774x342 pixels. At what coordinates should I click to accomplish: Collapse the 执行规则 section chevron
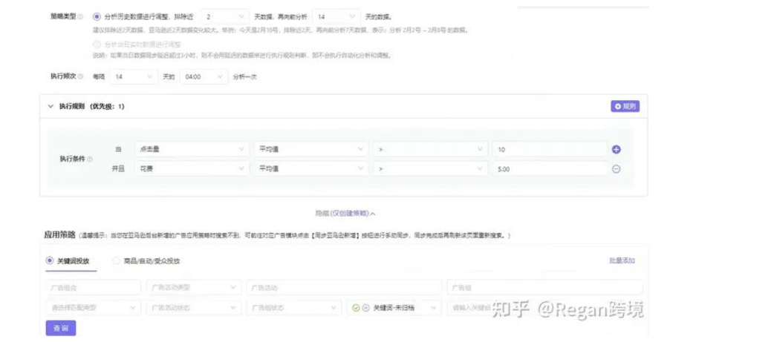(51, 107)
